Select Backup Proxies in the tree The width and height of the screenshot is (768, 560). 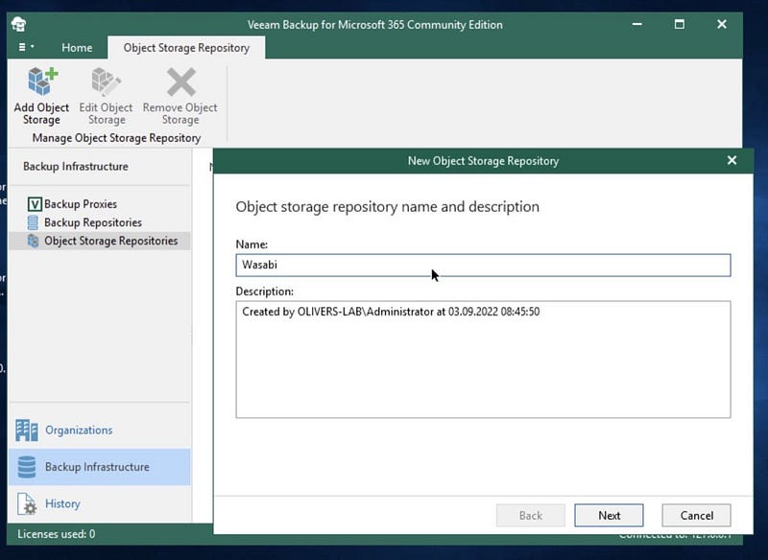(x=81, y=204)
